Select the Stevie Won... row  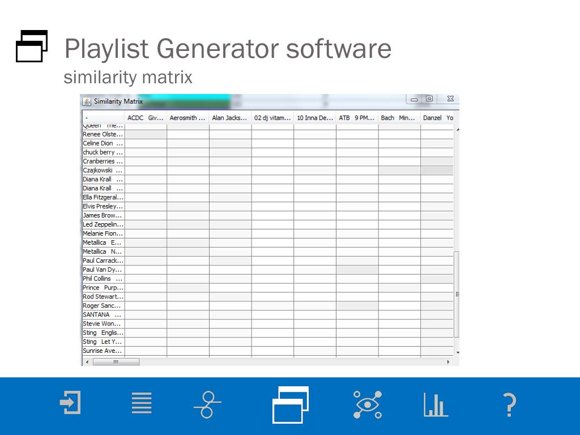[x=268, y=323]
